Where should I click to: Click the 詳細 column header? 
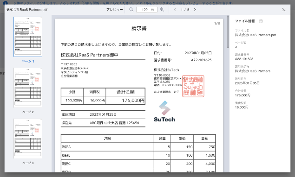coord(107,139)
